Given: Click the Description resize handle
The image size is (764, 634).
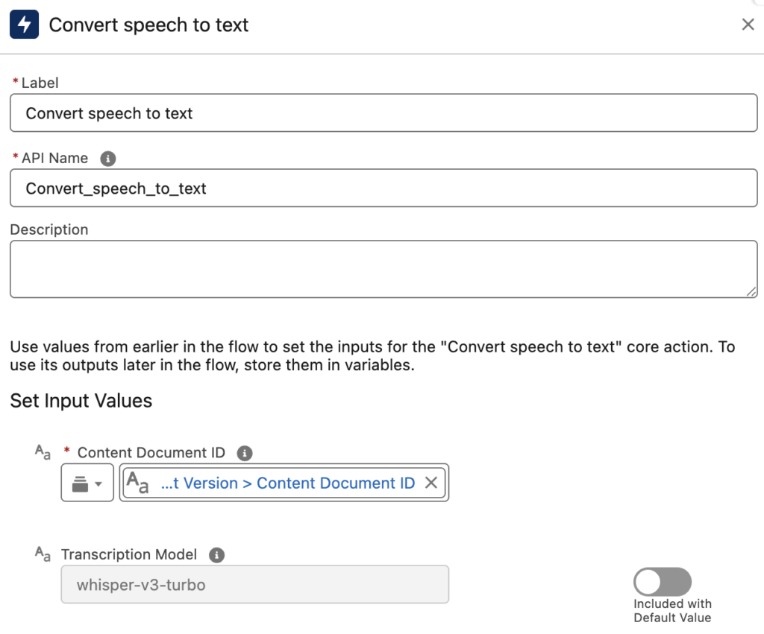Looking at the screenshot, I should 751,291.
